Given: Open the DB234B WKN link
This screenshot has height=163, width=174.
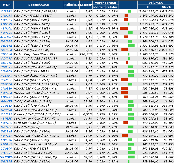Looking at the screenshot, I should pos(7,46).
